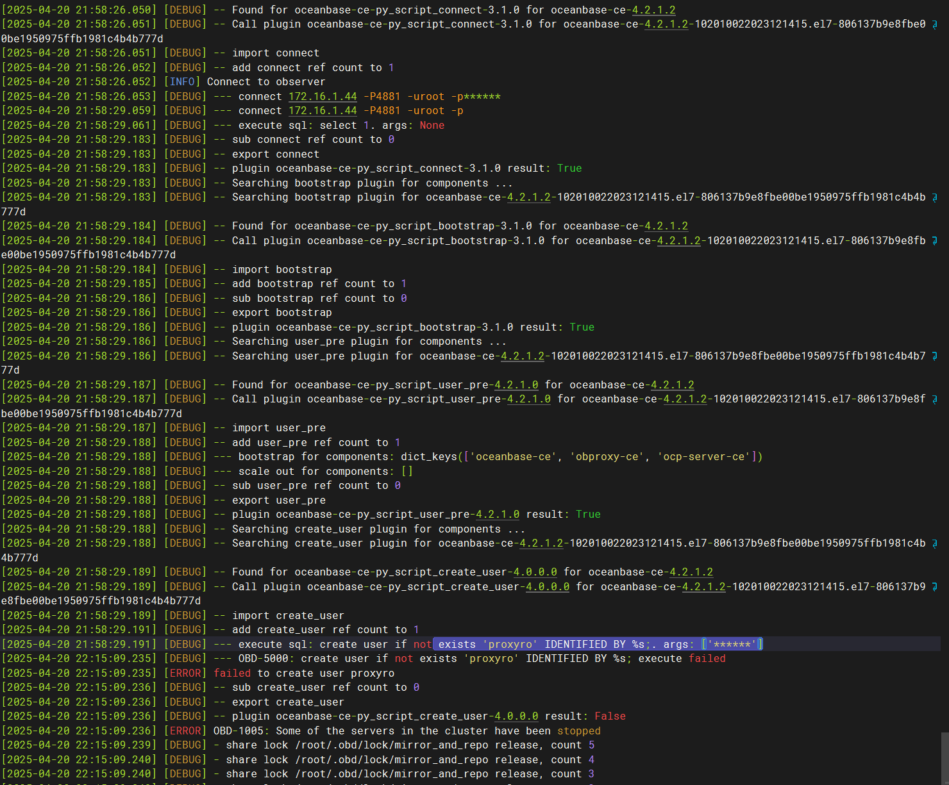Click 'export user_pre' log message

click(279, 500)
